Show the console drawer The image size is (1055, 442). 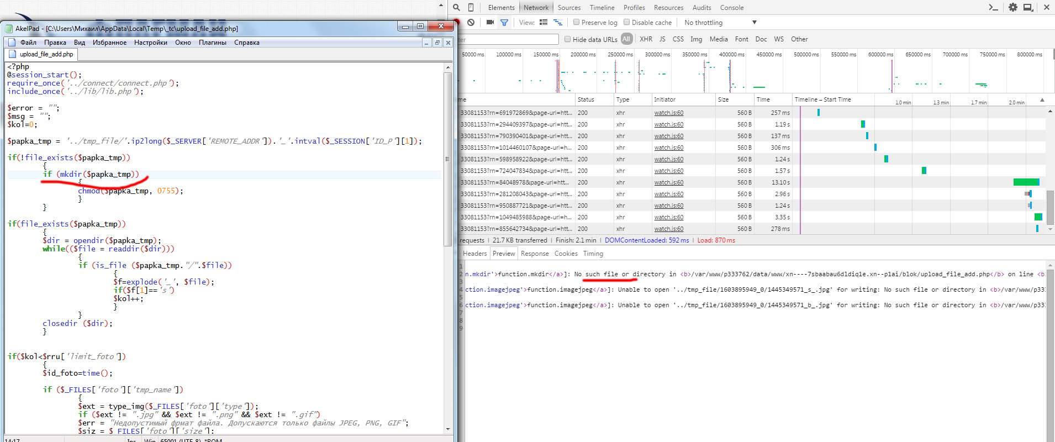[993, 7]
